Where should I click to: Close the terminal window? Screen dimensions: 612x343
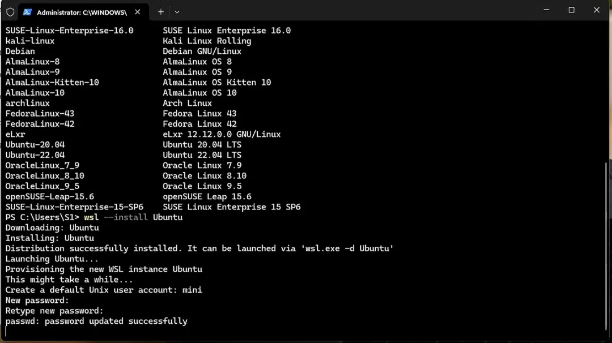[x=596, y=10]
